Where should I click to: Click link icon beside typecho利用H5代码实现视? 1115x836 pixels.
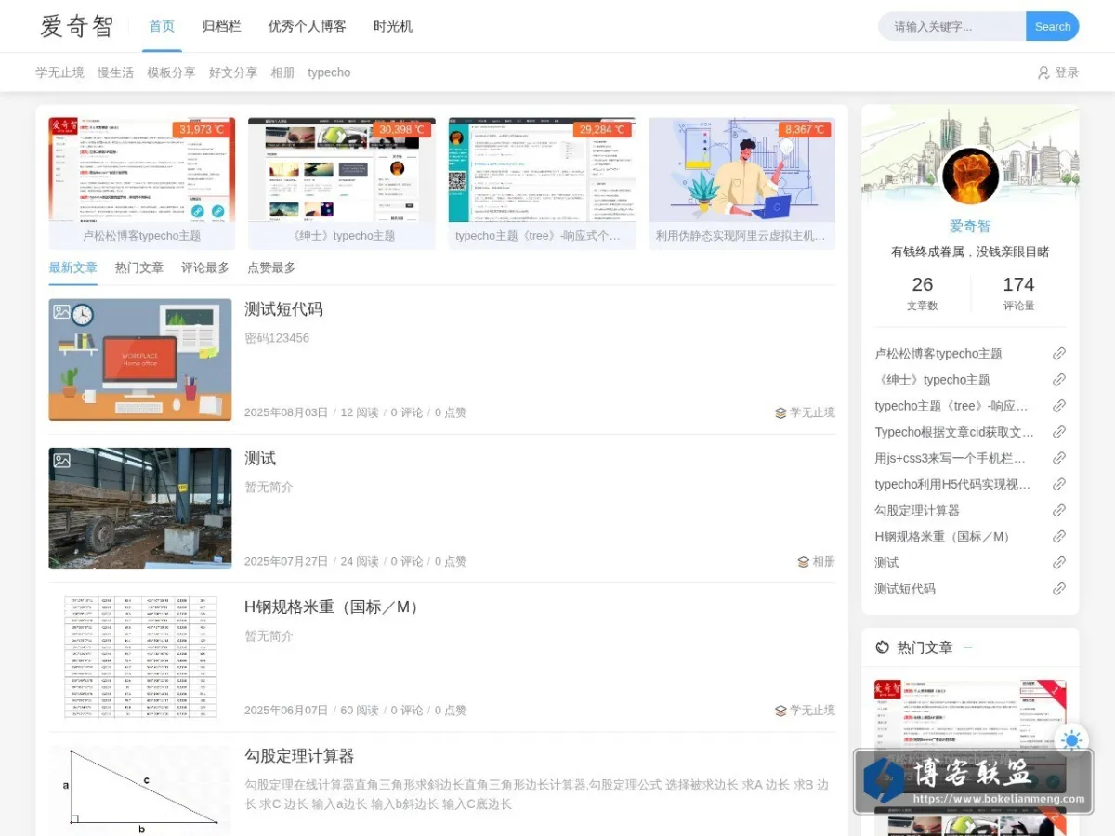click(1058, 484)
